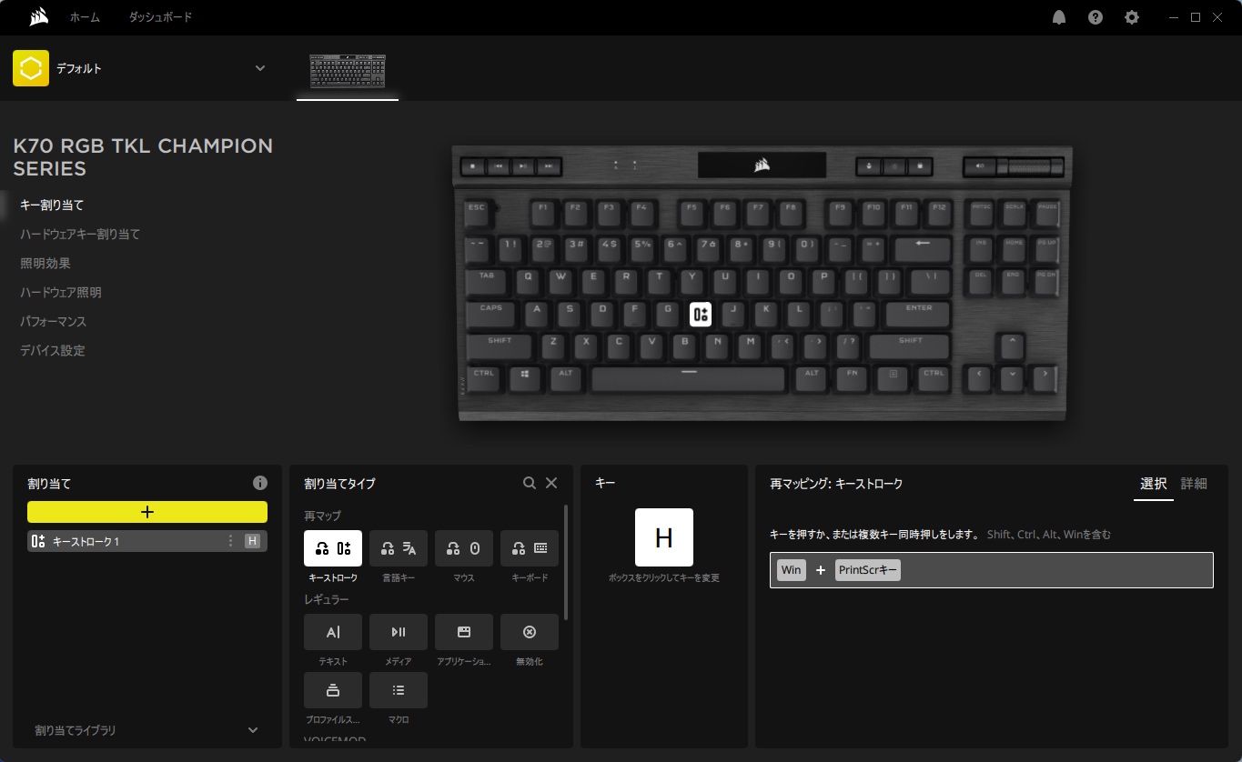
Task: Select the K70 keyboard device thumbnail
Action: tap(348, 71)
